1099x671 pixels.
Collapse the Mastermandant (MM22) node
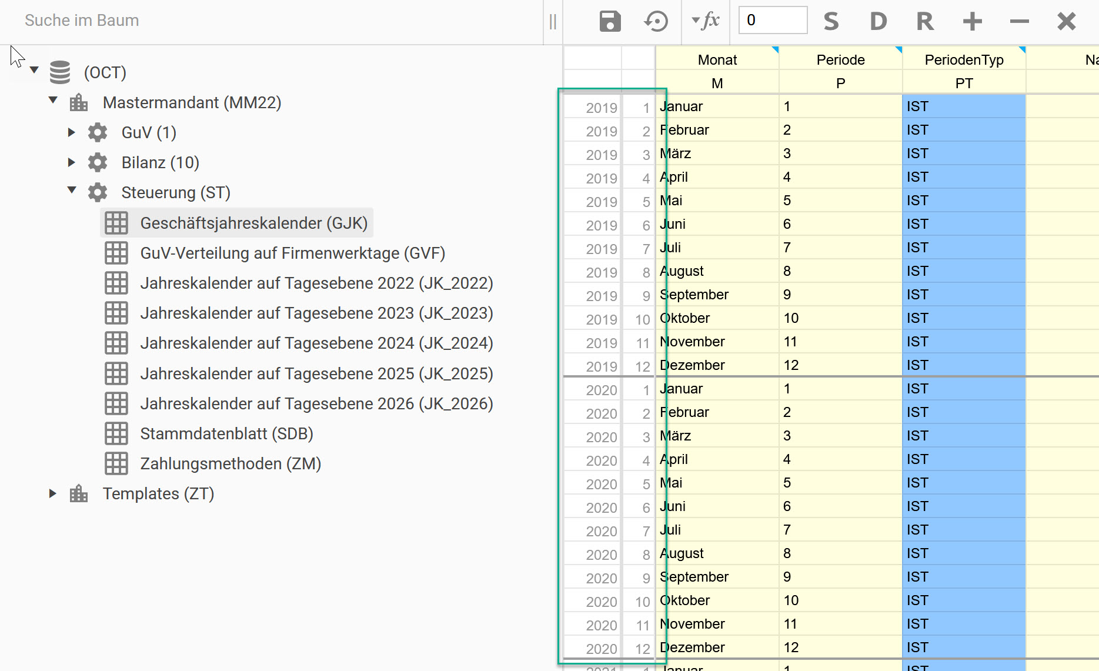pyautogui.click(x=54, y=100)
